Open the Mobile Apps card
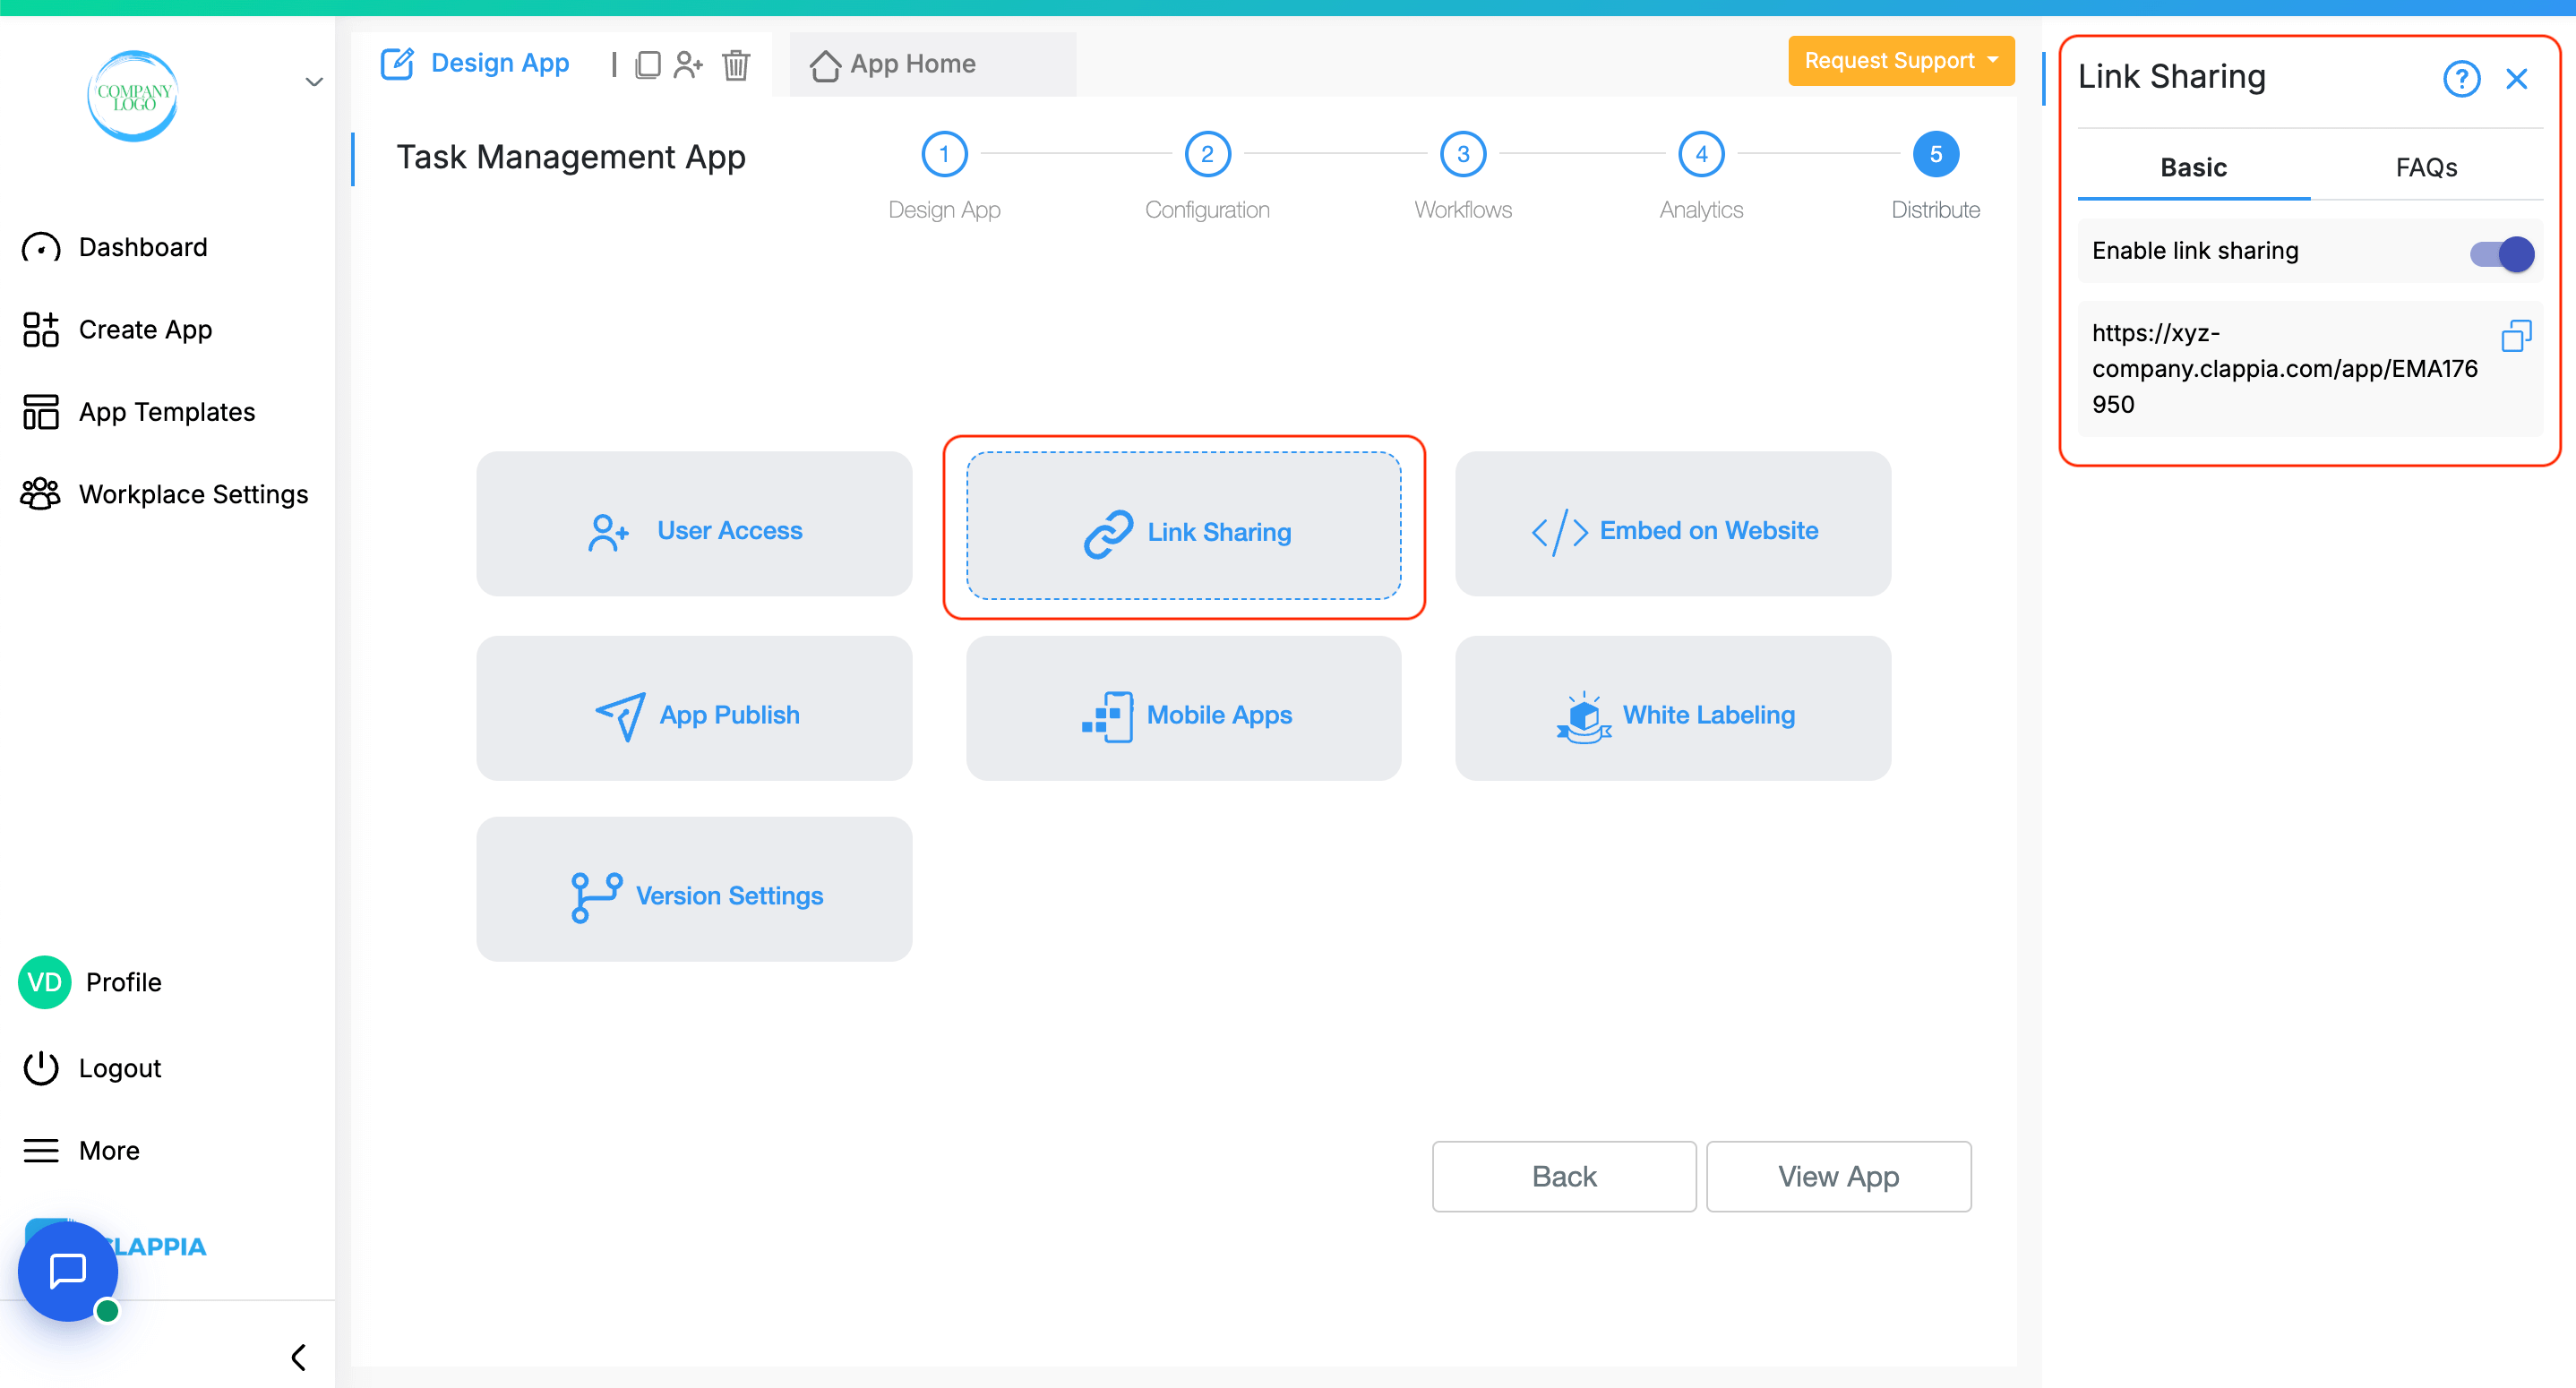 pos(1184,708)
